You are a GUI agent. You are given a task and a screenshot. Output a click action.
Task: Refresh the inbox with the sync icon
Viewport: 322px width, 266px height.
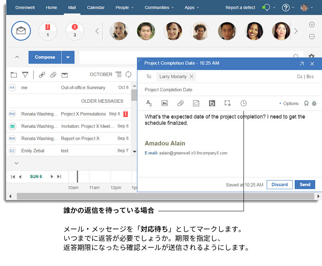point(128,75)
